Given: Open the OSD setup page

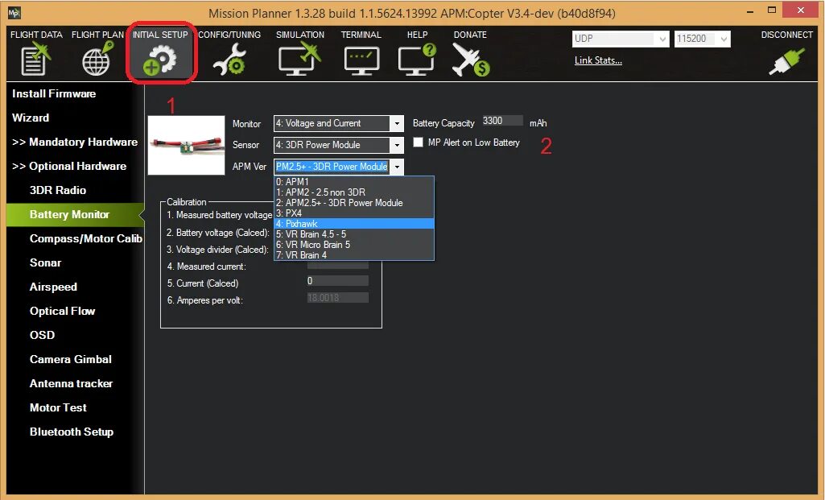Looking at the screenshot, I should pyautogui.click(x=42, y=335).
